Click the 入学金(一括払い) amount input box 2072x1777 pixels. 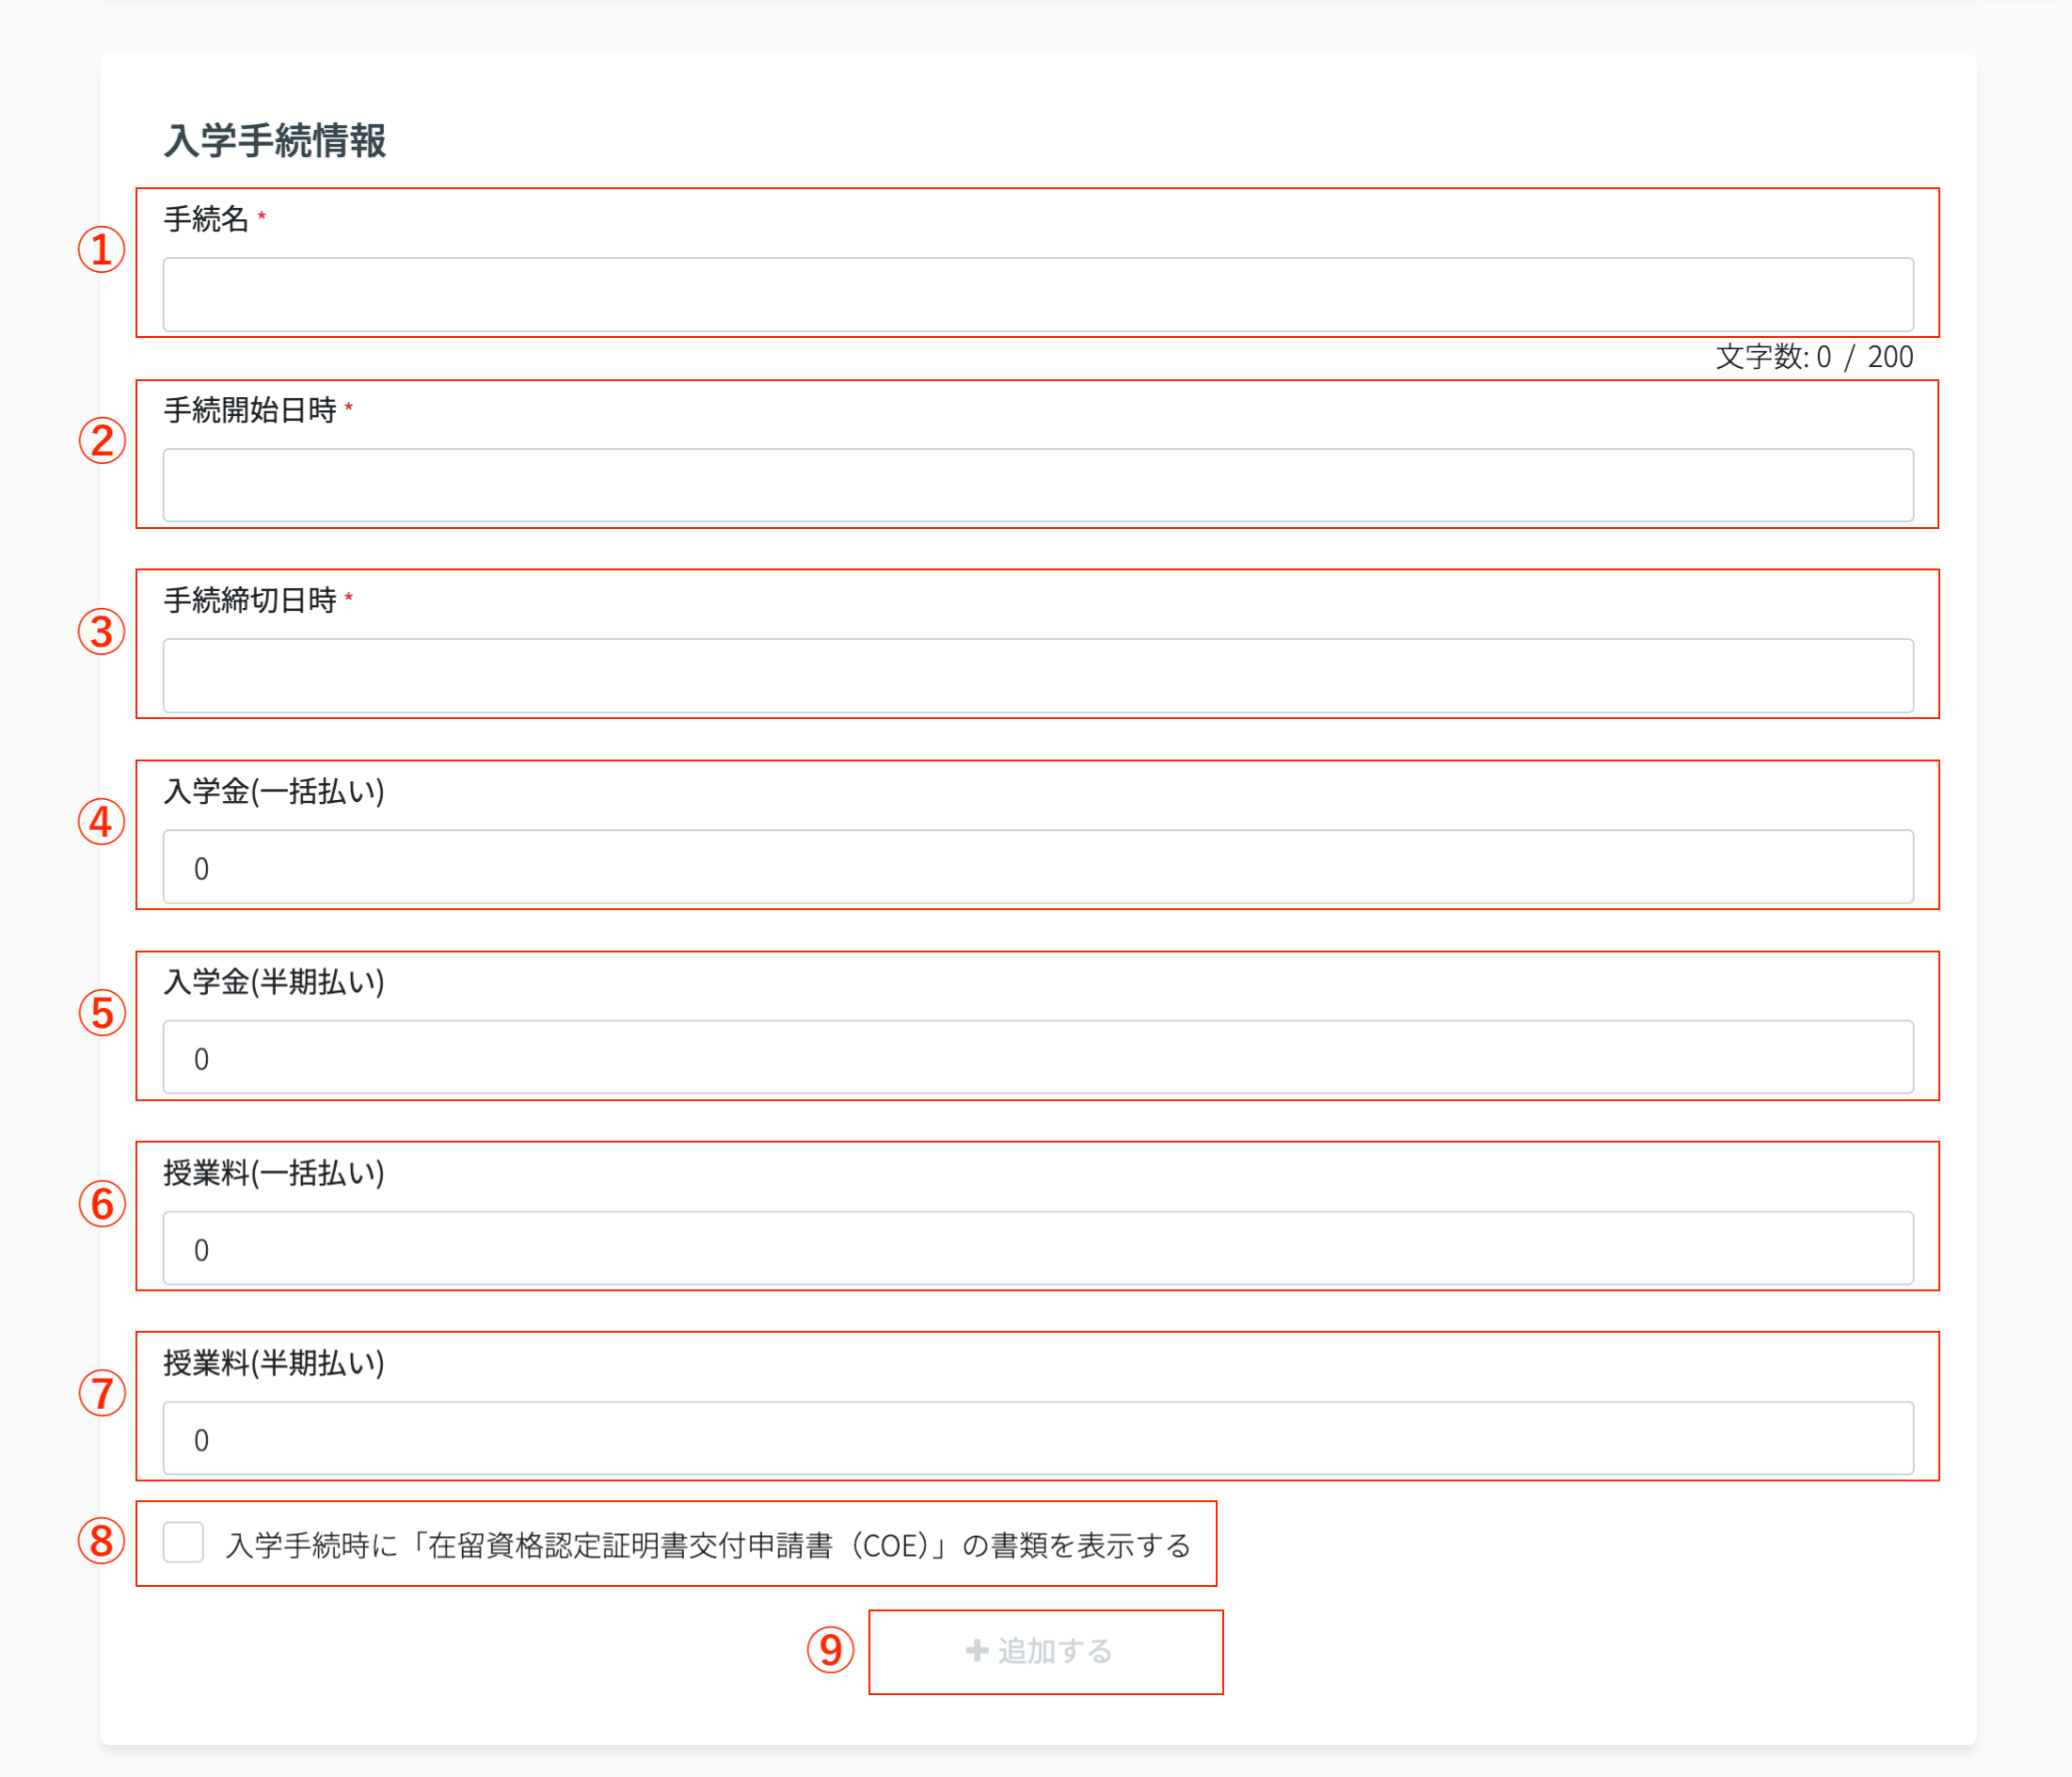point(1037,867)
